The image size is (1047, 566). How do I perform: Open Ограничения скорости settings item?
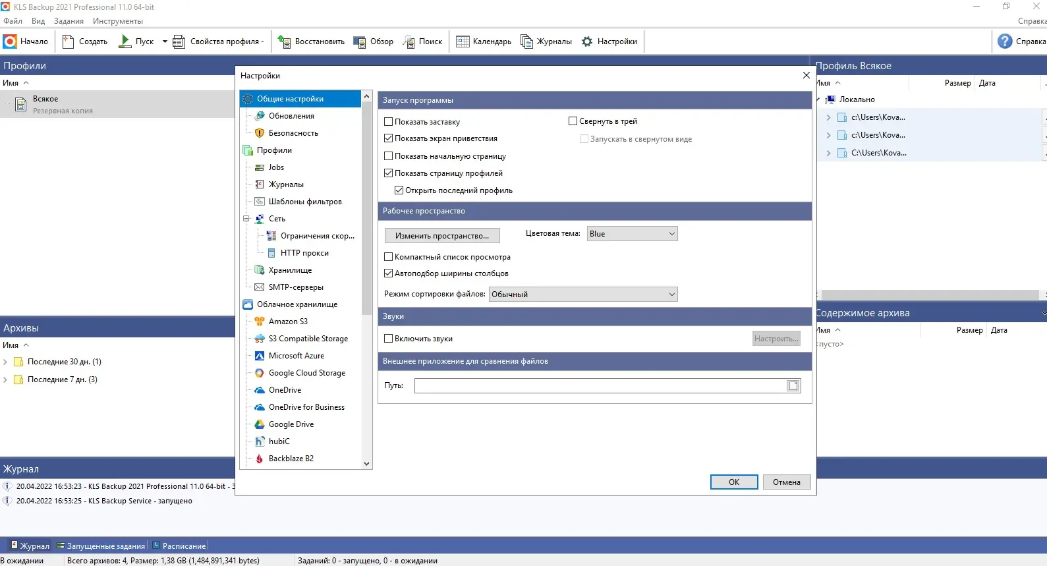click(x=317, y=236)
